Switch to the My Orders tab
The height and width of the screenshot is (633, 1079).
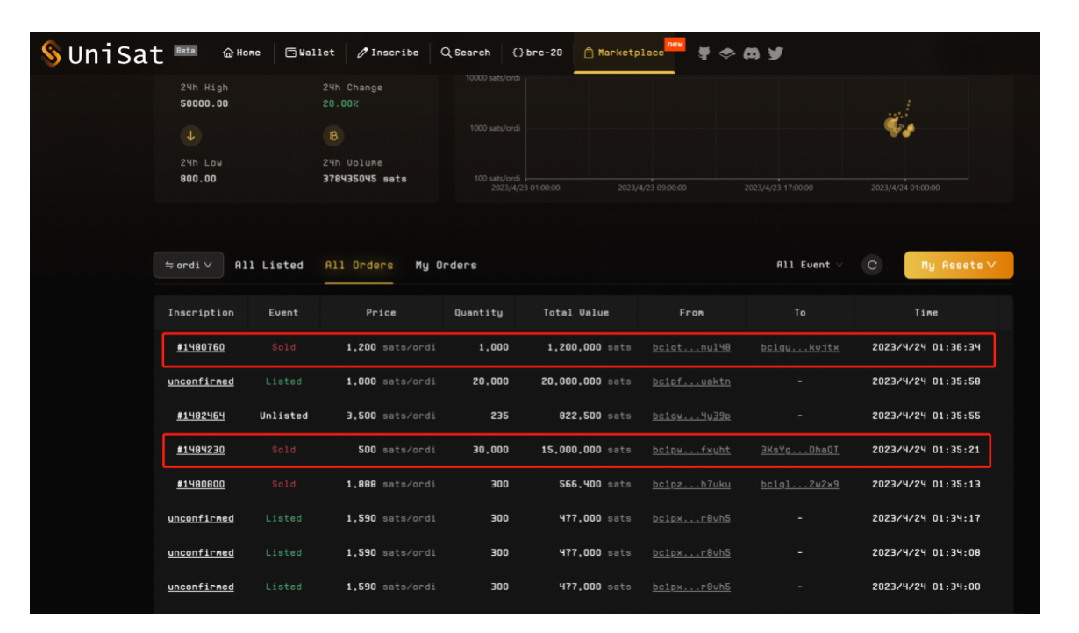[447, 266]
